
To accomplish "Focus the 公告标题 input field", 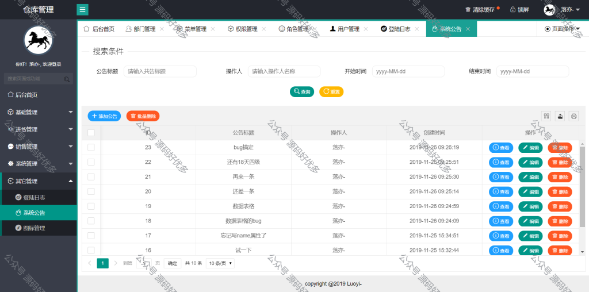I will tap(160, 71).
